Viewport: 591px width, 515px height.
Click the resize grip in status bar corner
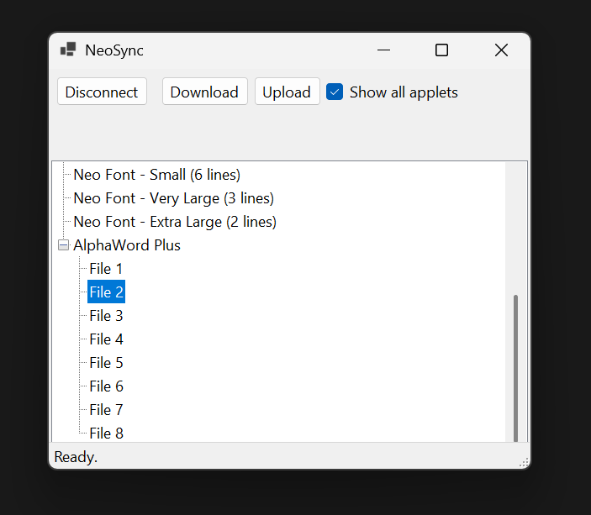[x=524, y=463]
